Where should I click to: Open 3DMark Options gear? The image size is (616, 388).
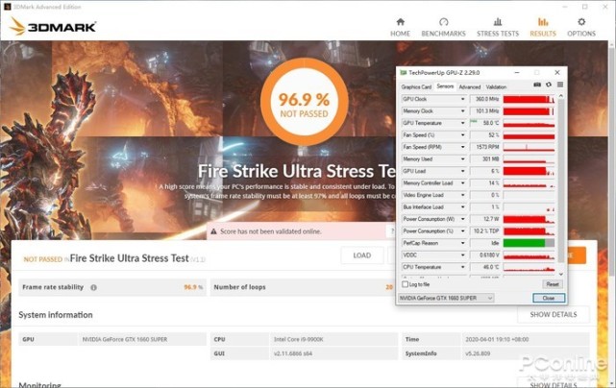point(581,27)
